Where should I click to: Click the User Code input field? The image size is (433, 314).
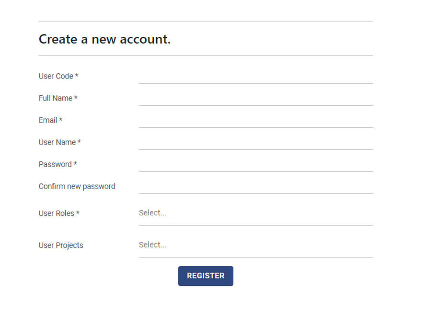(x=255, y=77)
